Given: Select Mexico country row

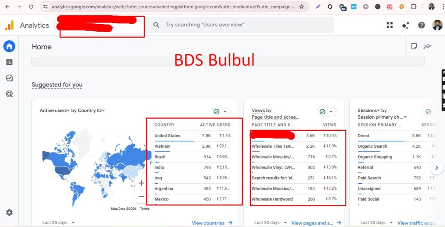Looking at the screenshot, I should point(193,199).
